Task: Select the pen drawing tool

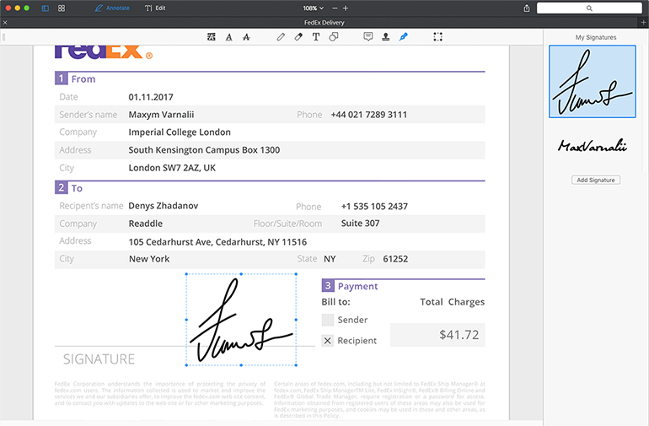Action: pyautogui.click(x=281, y=37)
